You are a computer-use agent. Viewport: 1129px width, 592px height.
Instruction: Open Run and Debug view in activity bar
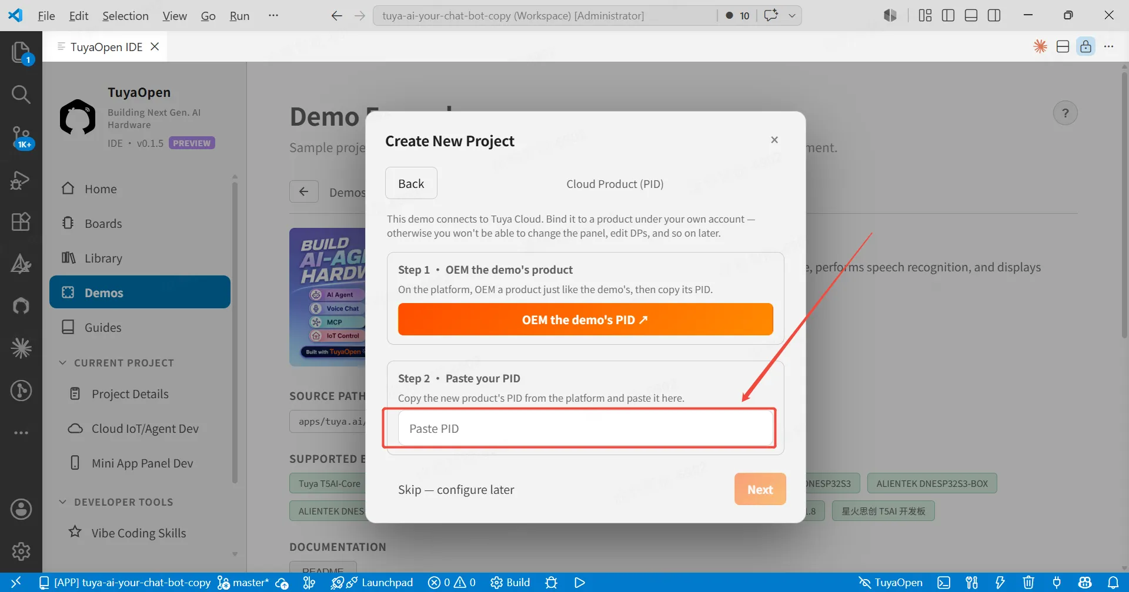(x=21, y=180)
